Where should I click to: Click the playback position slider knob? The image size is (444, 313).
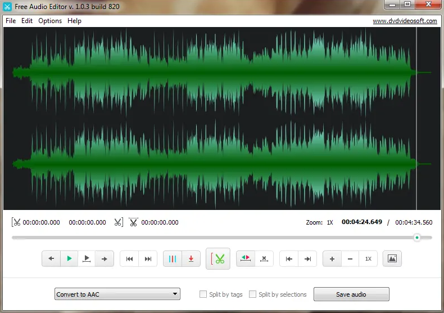(x=417, y=238)
